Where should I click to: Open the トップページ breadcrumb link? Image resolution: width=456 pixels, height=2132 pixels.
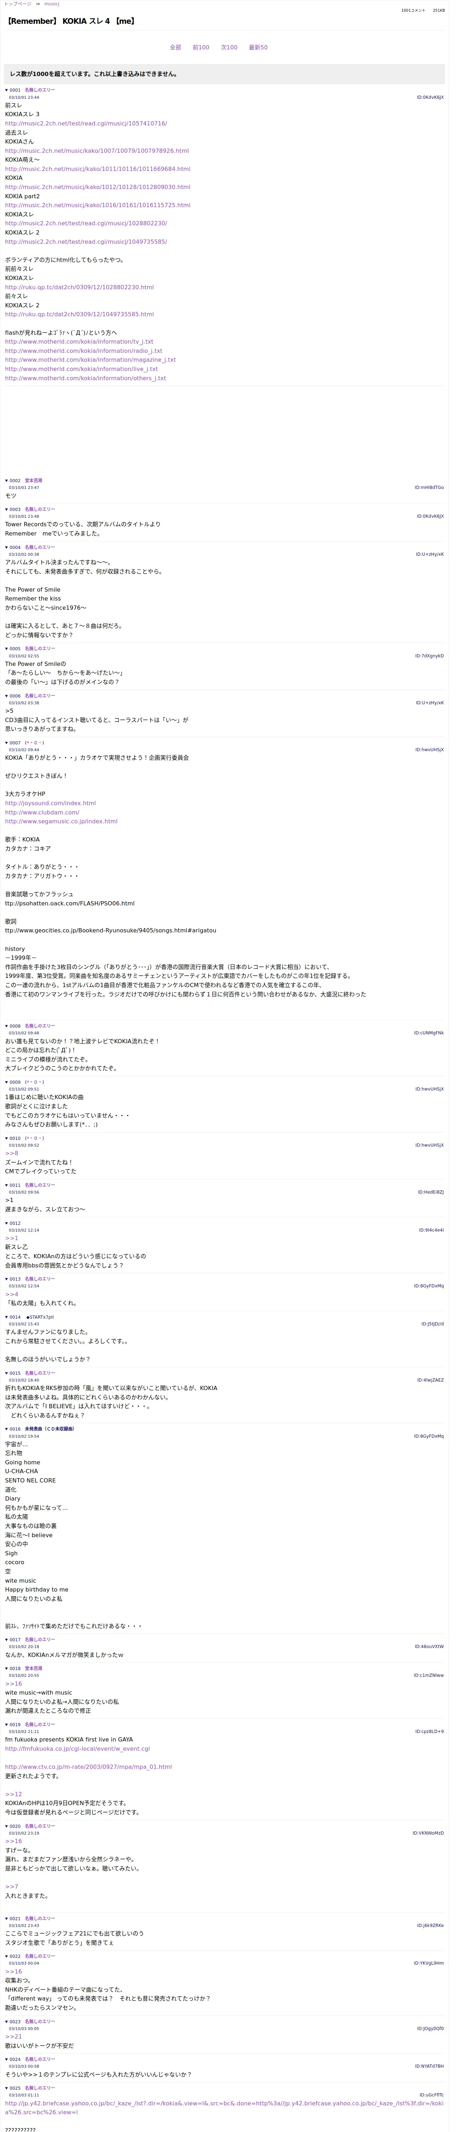(17, 4)
